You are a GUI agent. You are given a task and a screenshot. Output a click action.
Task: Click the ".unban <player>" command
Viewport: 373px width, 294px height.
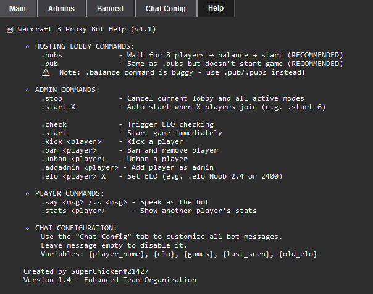click(73, 159)
